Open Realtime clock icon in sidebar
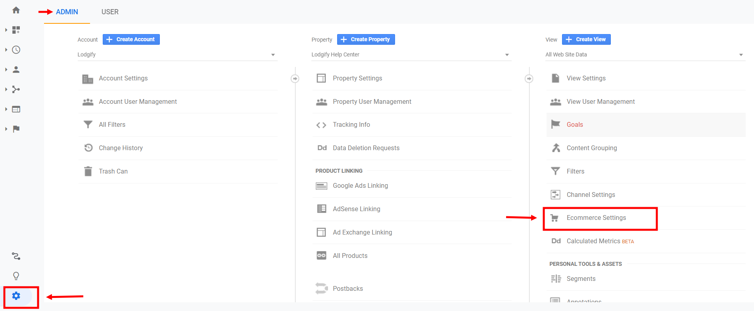Viewport: 754px width, 311px height. (16, 50)
